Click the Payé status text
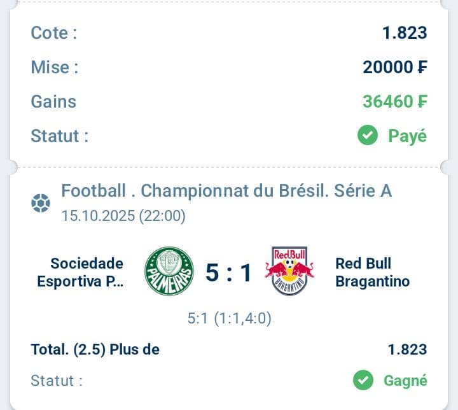458x410 pixels. (407, 136)
